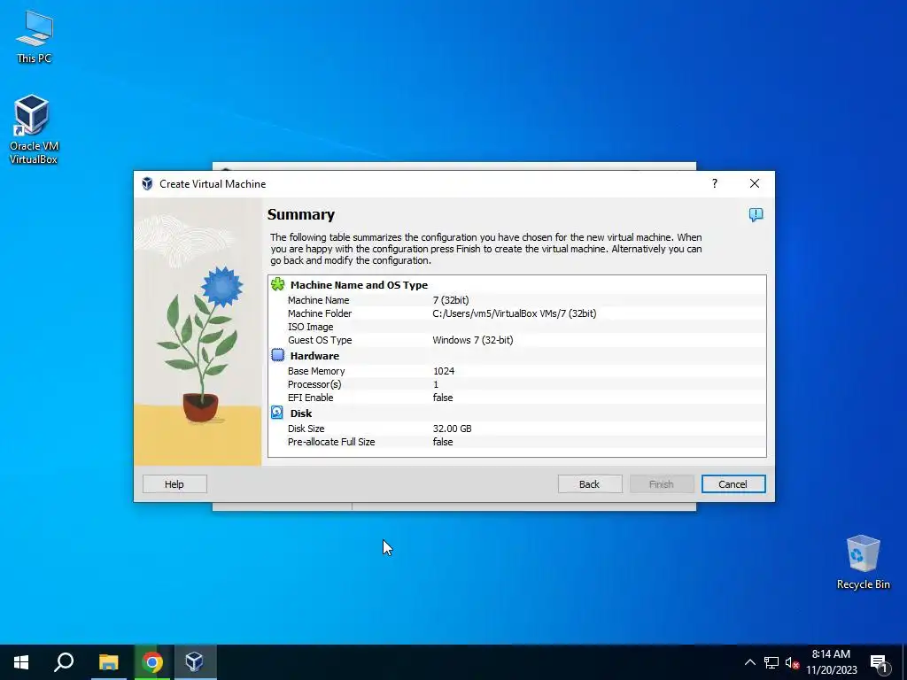Image resolution: width=907 pixels, height=680 pixels.
Task: Select the Hardware section header
Action: click(314, 356)
